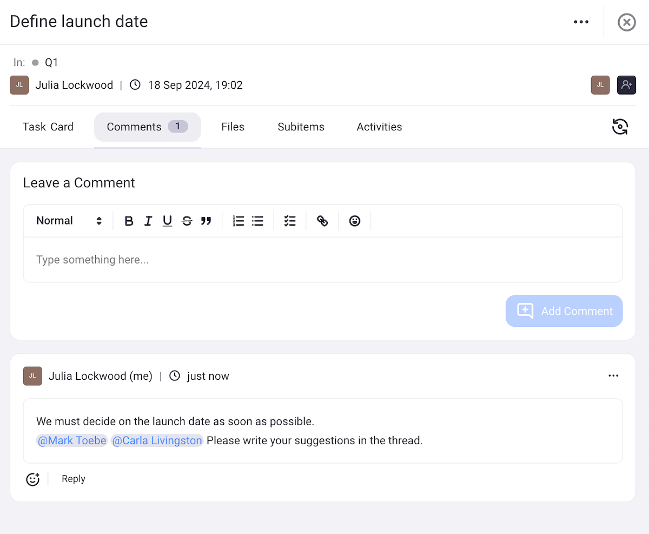This screenshot has height=534, width=649.
Task: Open the emoji picker in toolbar
Action: 355,221
